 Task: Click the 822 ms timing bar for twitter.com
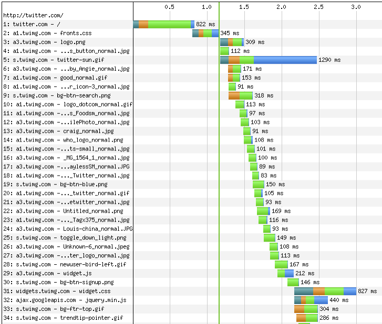(x=164, y=24)
